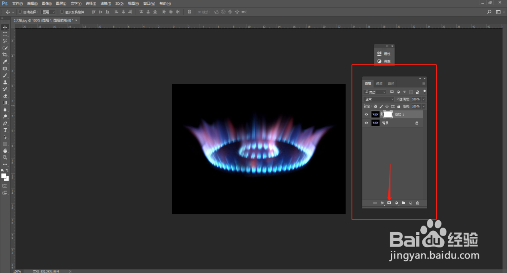Open the 不透明度 opacity dropdown
The height and width of the screenshot is (273, 507).
423,99
